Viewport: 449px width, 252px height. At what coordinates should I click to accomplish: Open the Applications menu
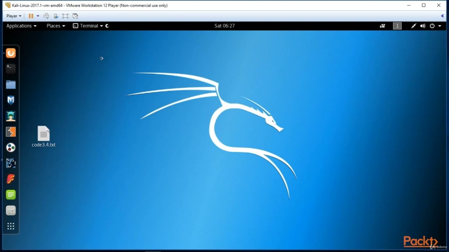(21, 26)
